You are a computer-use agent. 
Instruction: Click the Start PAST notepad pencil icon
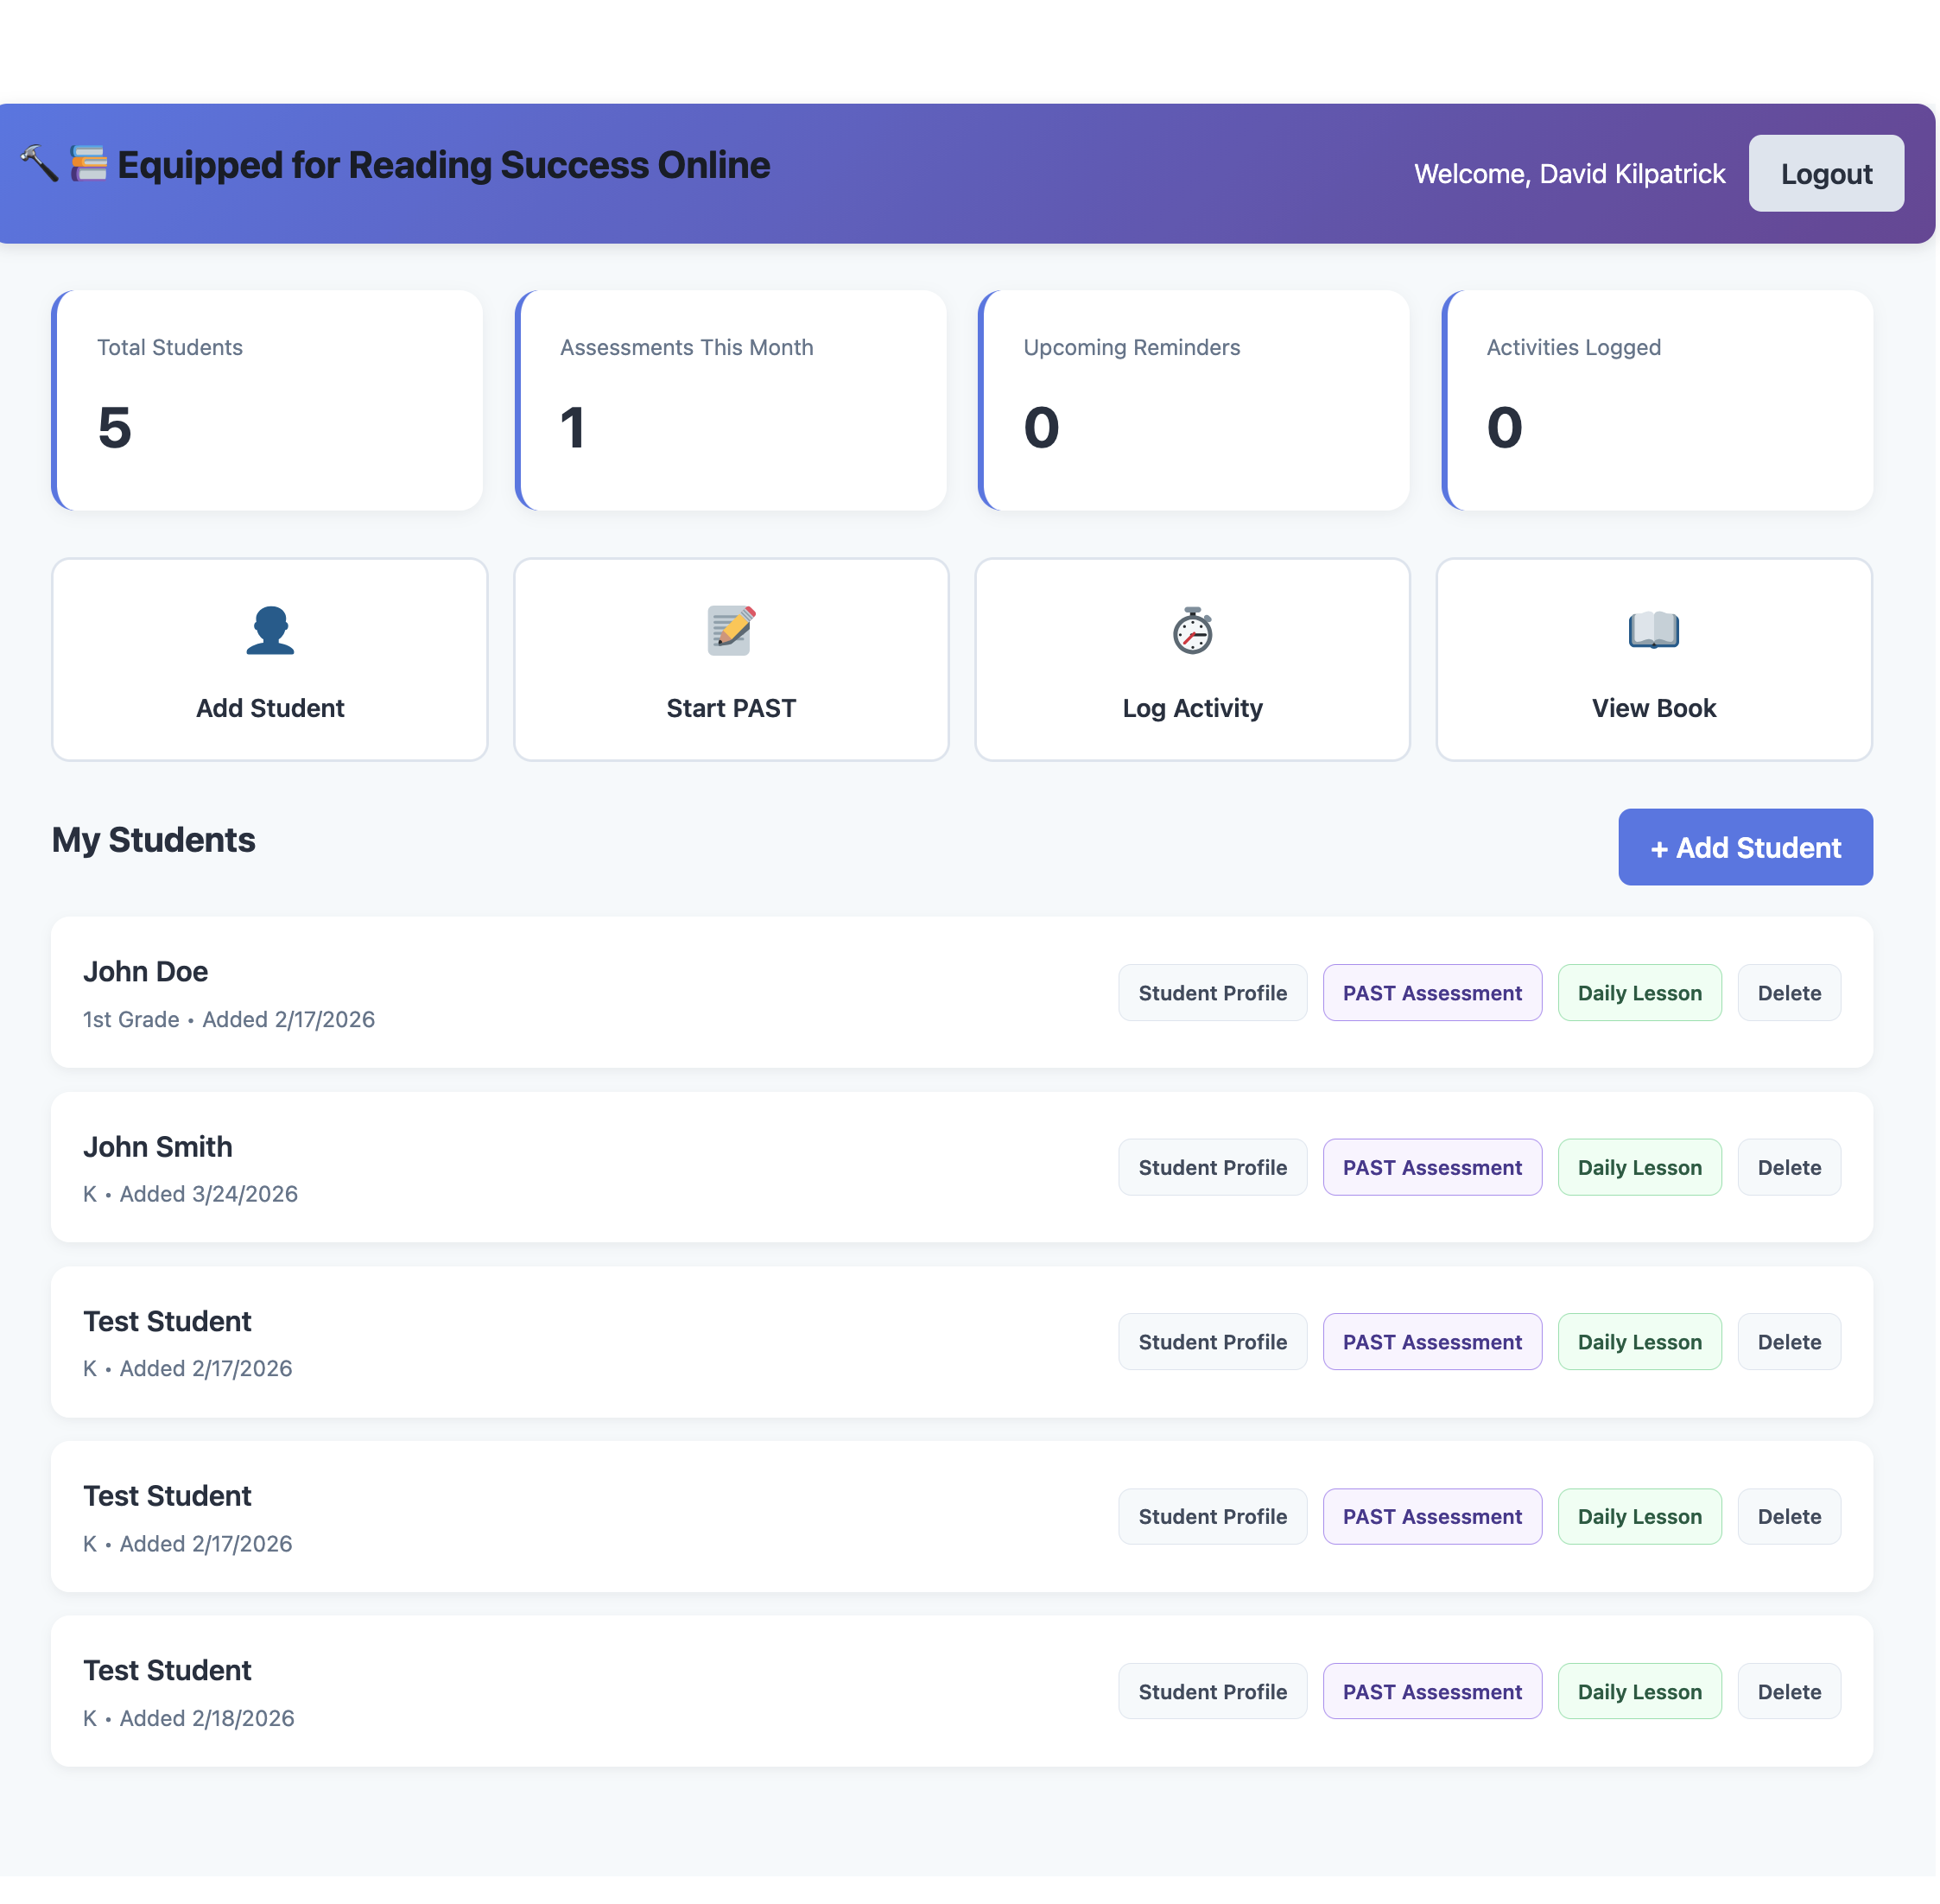(x=731, y=631)
